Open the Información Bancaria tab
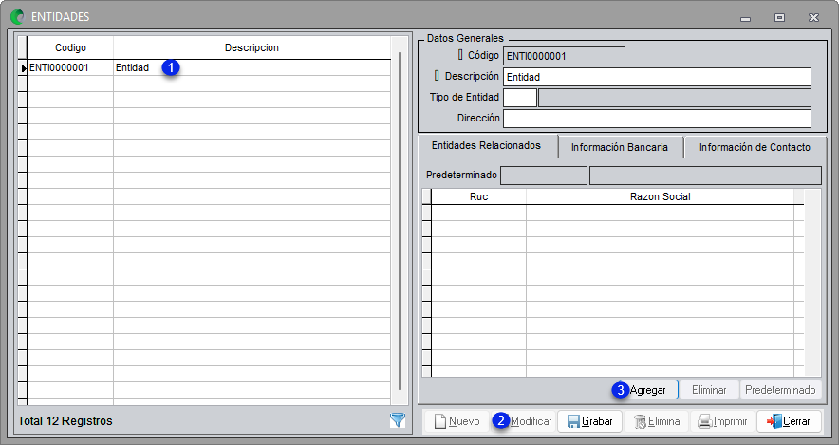Viewport: 839px width, 445px height. pyautogui.click(x=620, y=147)
